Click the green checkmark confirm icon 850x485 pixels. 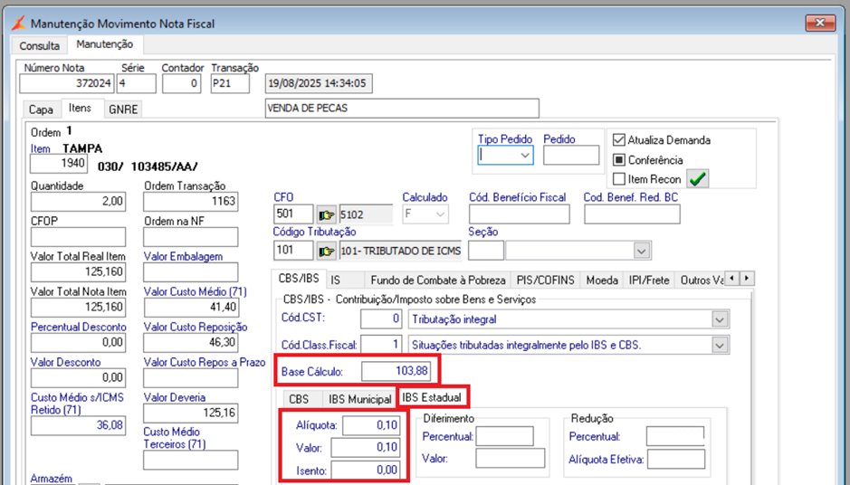[x=698, y=179]
